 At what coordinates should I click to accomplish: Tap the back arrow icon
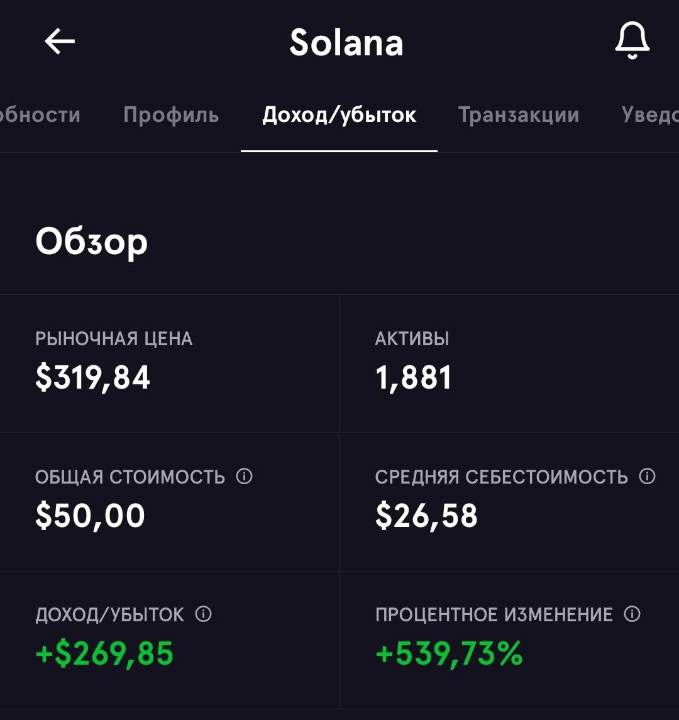60,42
